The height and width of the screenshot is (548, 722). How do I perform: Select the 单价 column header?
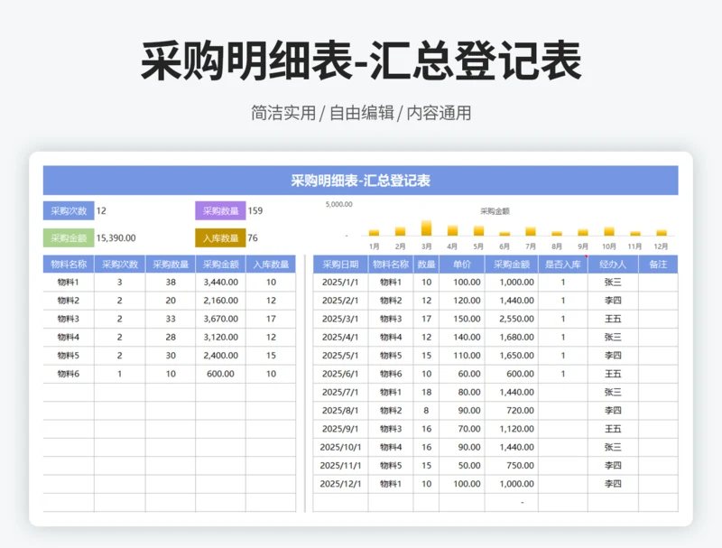tap(462, 265)
